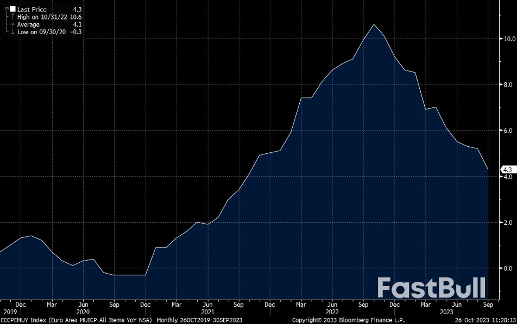
Task: Click the 2023 year label on time axis
Action: pos(446,312)
